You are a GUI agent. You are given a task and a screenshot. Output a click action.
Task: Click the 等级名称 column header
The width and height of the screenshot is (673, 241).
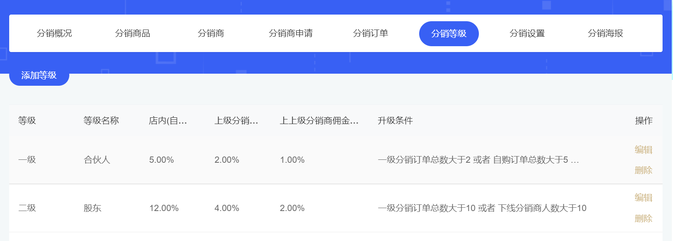(101, 121)
